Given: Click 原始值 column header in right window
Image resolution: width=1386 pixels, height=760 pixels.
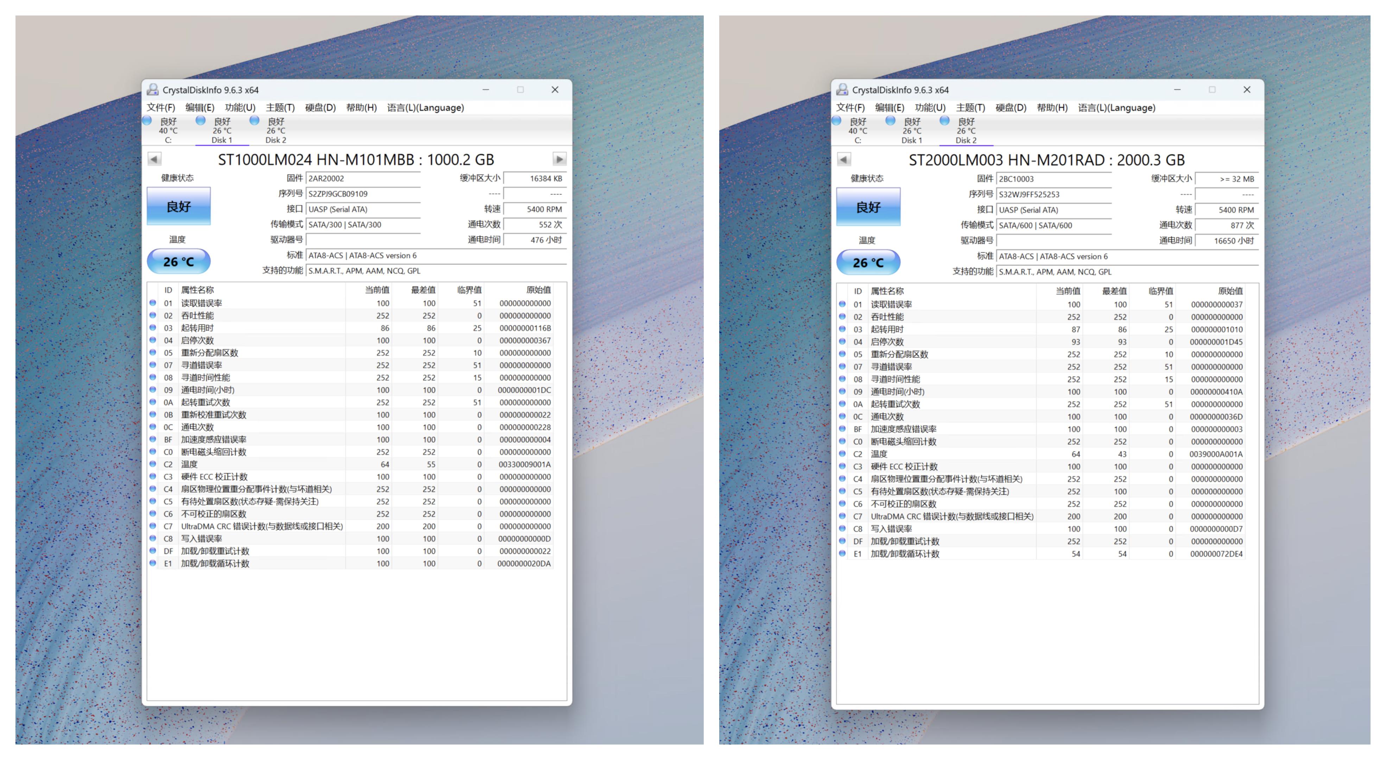Looking at the screenshot, I should pos(1230,291).
